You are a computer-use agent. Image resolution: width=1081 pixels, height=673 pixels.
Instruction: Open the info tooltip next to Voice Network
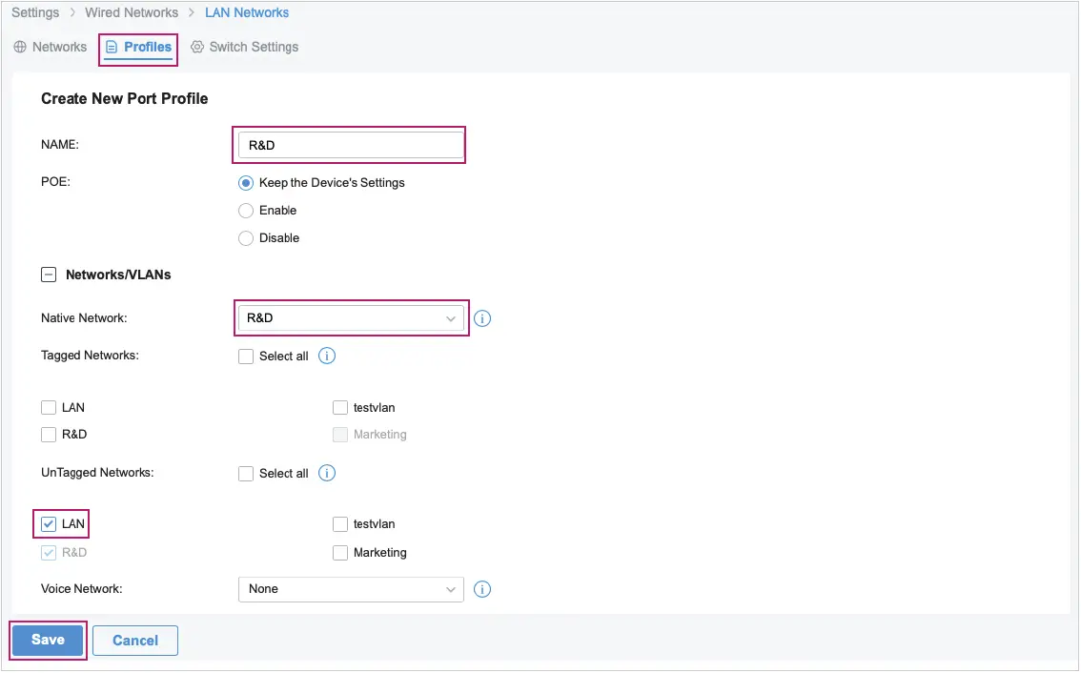pos(481,588)
